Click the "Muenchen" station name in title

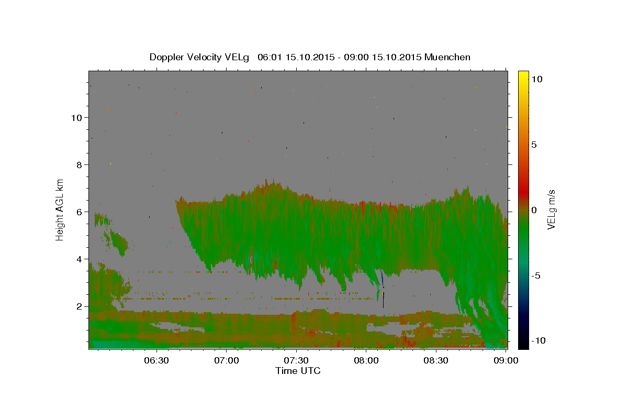click(447, 57)
